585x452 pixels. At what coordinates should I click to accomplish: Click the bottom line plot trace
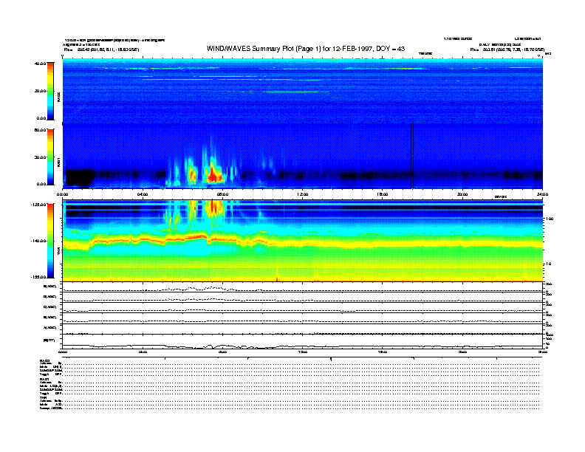(303, 346)
